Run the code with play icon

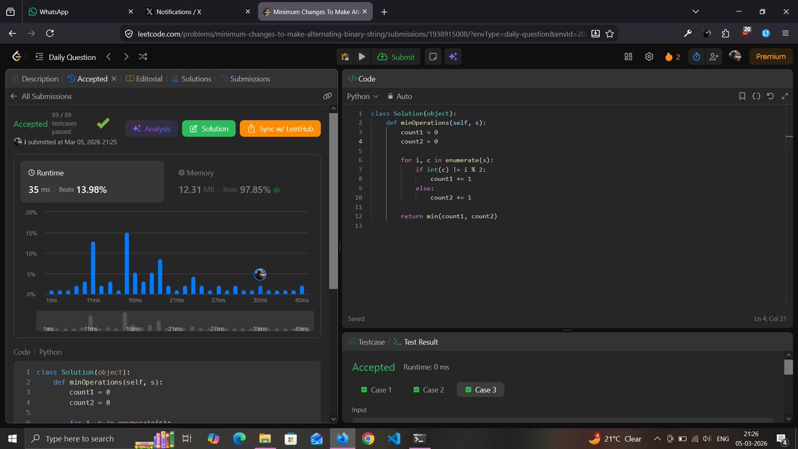[361, 57]
